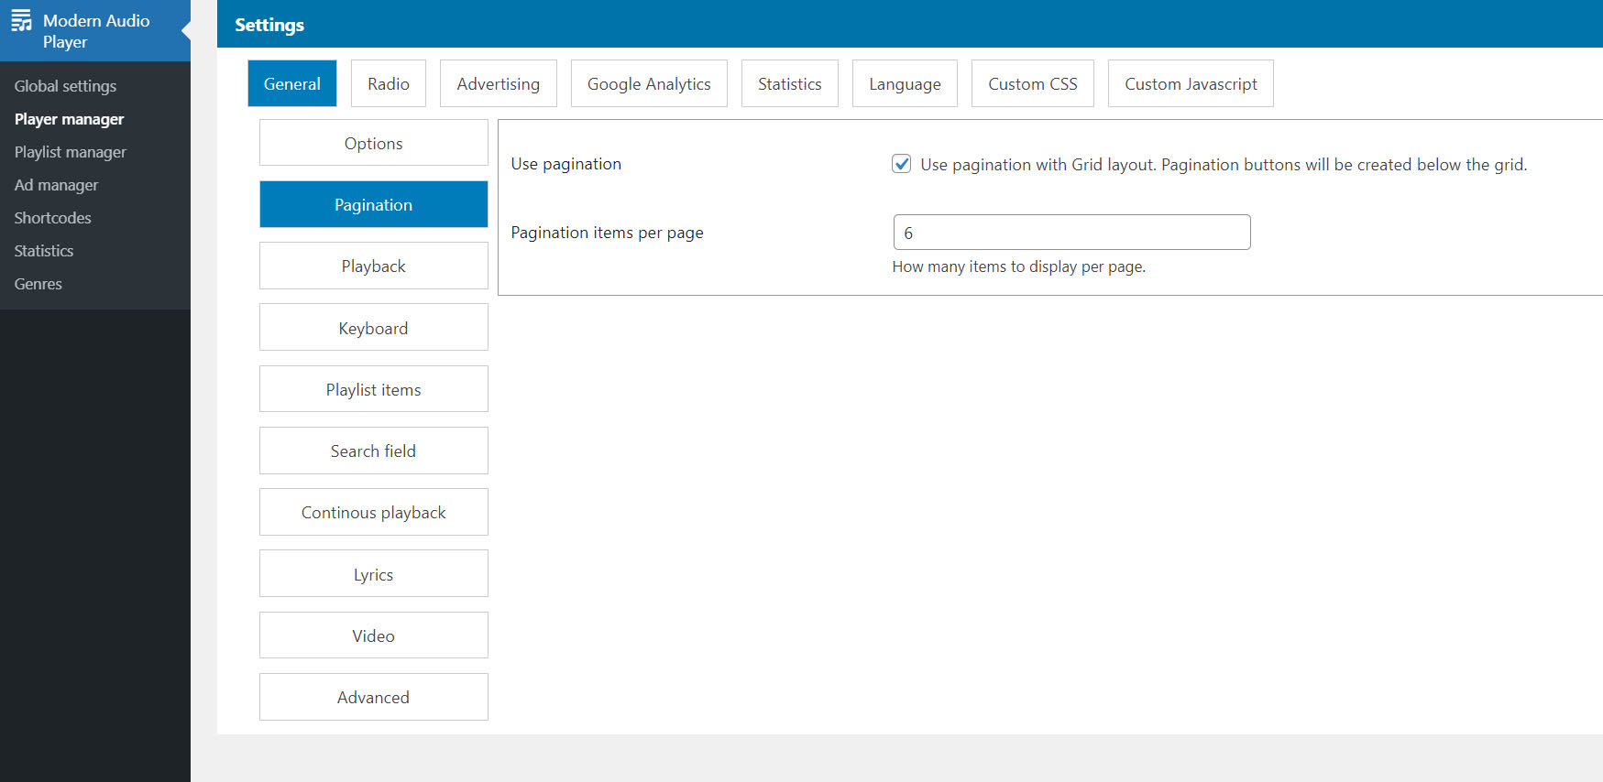Go to Playlist manager in sidebar
Viewport: 1603px width, 782px height.
pyautogui.click(x=70, y=152)
